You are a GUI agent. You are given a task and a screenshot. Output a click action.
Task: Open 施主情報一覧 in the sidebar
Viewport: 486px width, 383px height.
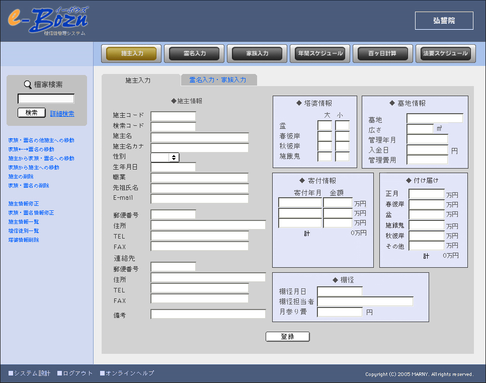coord(24,222)
